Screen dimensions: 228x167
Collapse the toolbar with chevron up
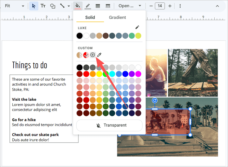coord(217,6)
